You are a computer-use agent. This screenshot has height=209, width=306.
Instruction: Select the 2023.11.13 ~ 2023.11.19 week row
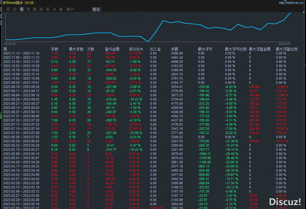click(x=21, y=53)
